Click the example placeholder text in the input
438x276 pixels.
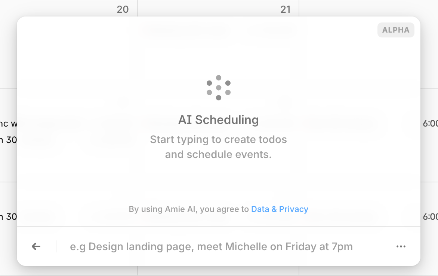[210, 246]
